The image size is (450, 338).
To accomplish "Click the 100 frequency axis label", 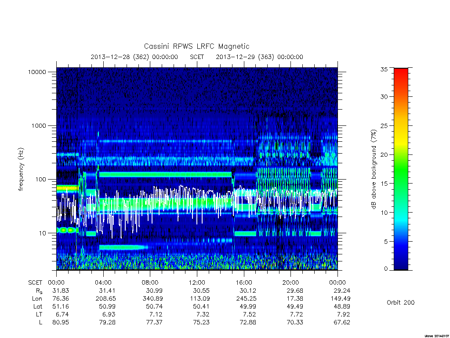I will coord(40,180).
